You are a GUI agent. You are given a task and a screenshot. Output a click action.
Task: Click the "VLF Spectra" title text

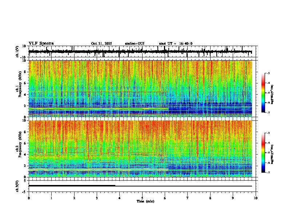point(41,44)
